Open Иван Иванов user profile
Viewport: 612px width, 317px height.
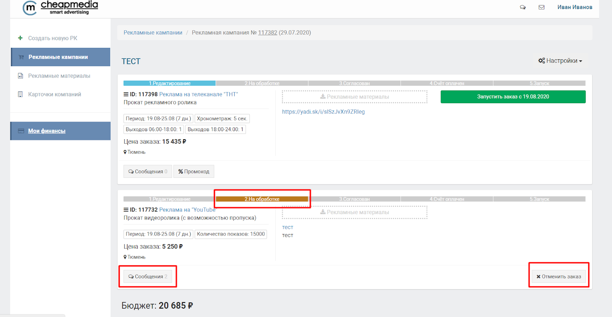575,7
